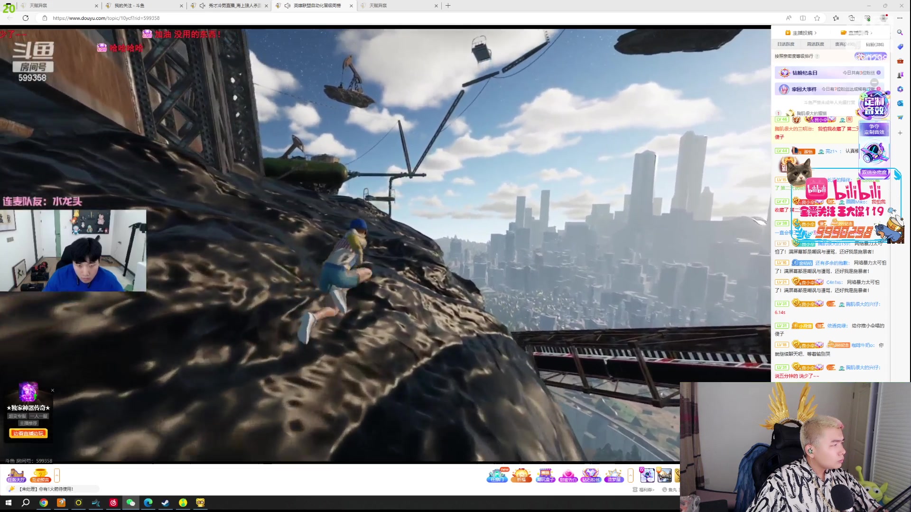Open the Edge sidebar games chess icon
The width and height of the screenshot is (911, 512).
[x=900, y=75]
